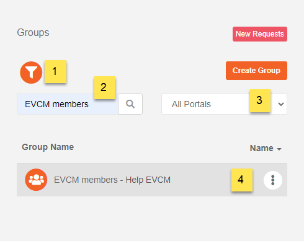
Task: Click the yellow annotation marker numbered 2
Action: pos(105,87)
